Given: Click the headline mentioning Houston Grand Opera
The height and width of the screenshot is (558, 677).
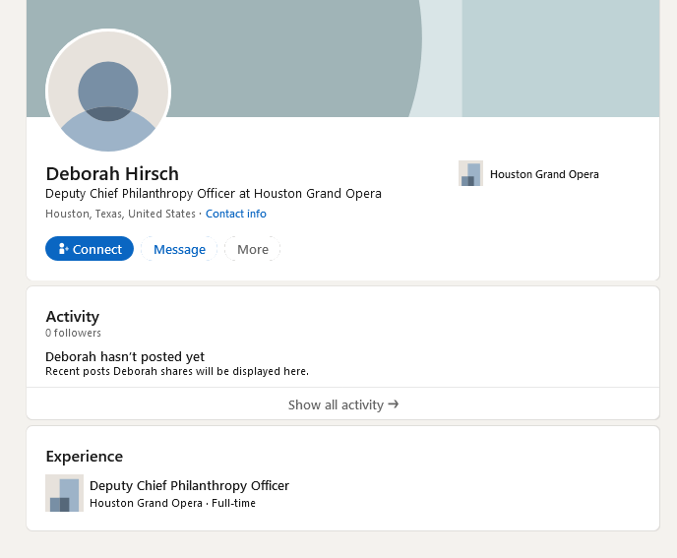Looking at the screenshot, I should [x=214, y=194].
